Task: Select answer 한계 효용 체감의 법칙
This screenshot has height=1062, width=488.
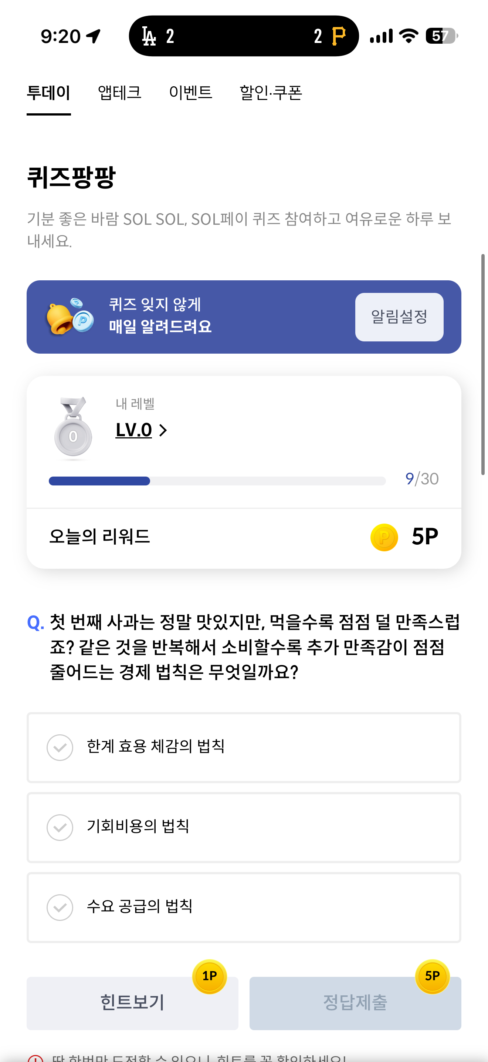Action: [x=244, y=747]
